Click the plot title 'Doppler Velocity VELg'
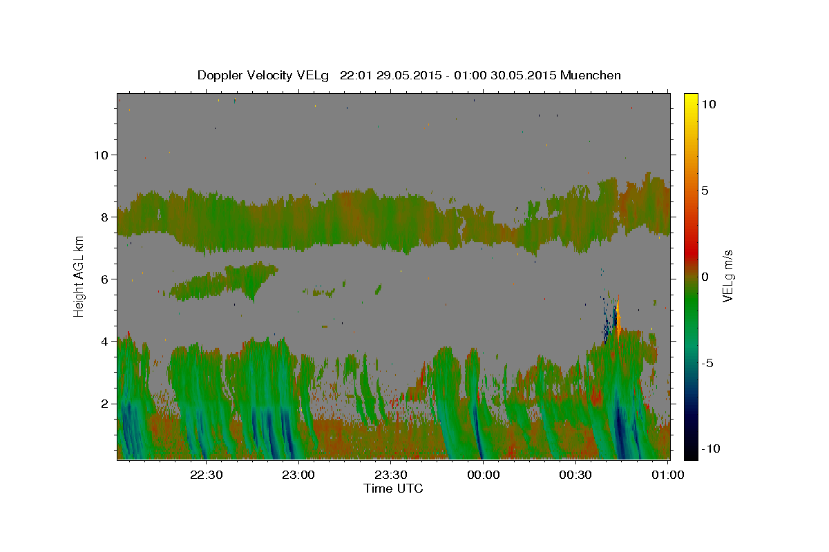Image resolution: width=829 pixels, height=552 pixels. (x=265, y=75)
